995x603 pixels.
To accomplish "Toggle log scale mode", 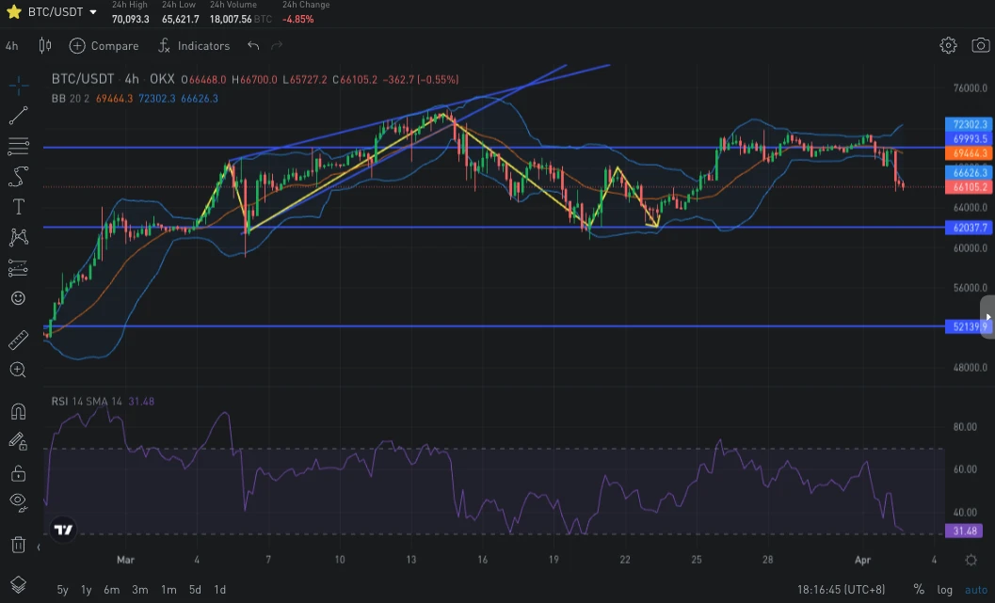I will click(x=944, y=590).
